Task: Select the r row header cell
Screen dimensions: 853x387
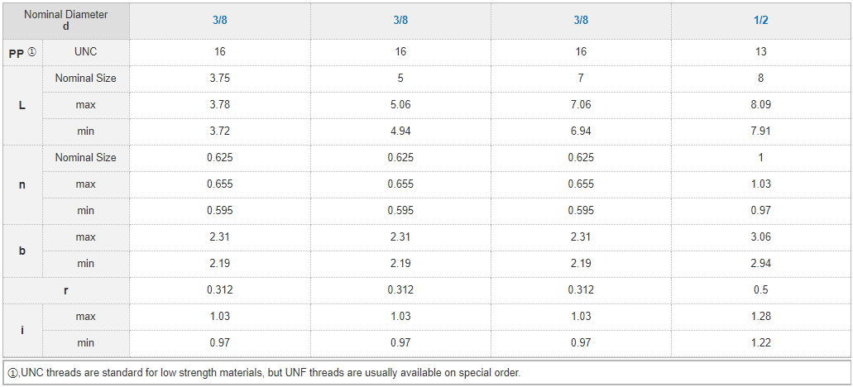Action: 65,290
